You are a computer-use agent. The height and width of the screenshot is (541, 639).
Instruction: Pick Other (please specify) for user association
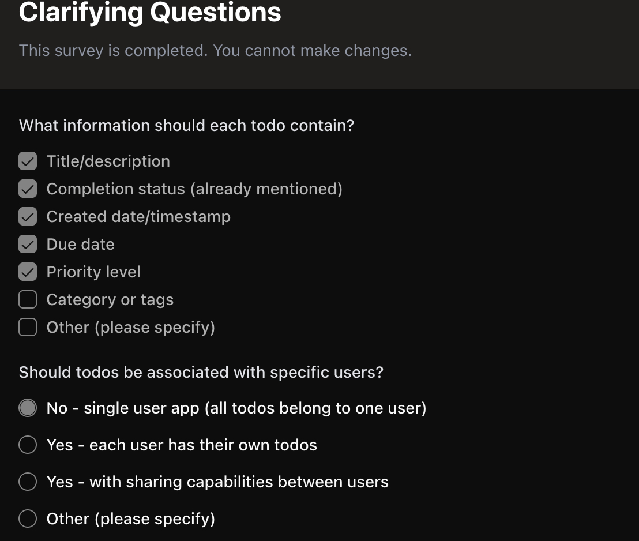coord(27,519)
